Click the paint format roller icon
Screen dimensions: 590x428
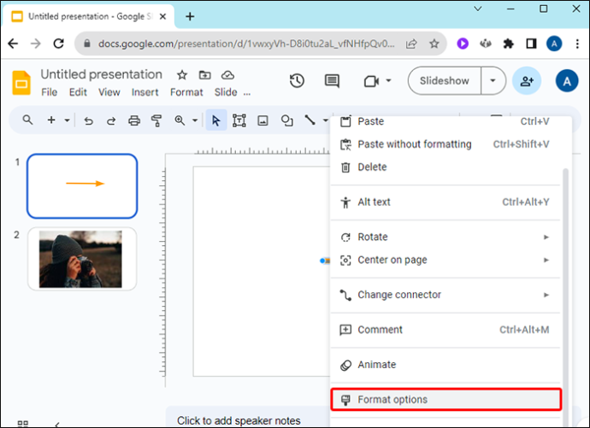[156, 120]
